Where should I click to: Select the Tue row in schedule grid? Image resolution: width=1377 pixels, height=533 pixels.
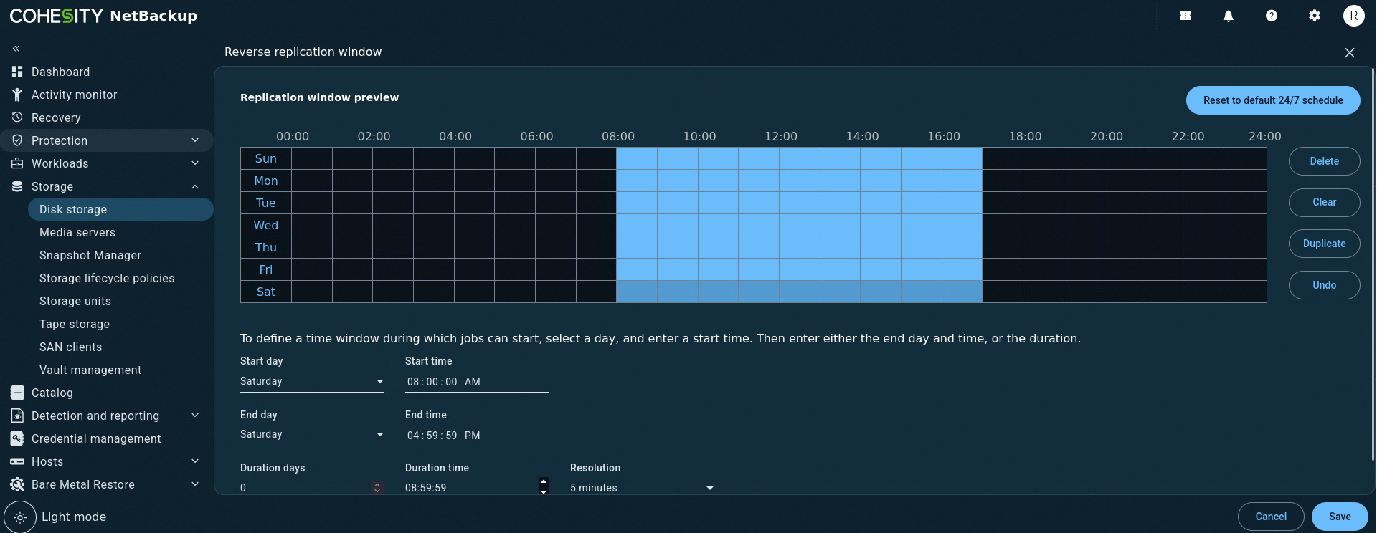click(266, 203)
